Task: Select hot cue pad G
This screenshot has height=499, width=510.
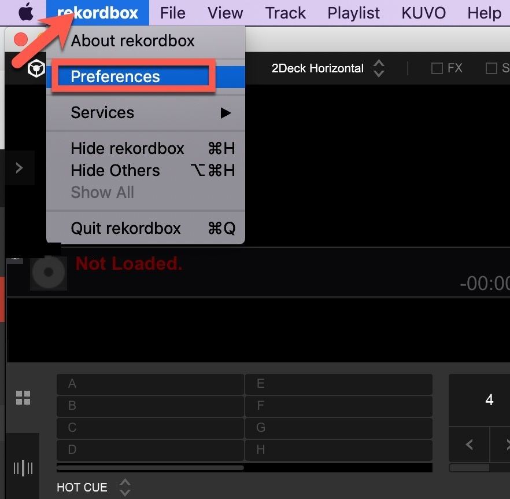Action: pyautogui.click(x=339, y=428)
